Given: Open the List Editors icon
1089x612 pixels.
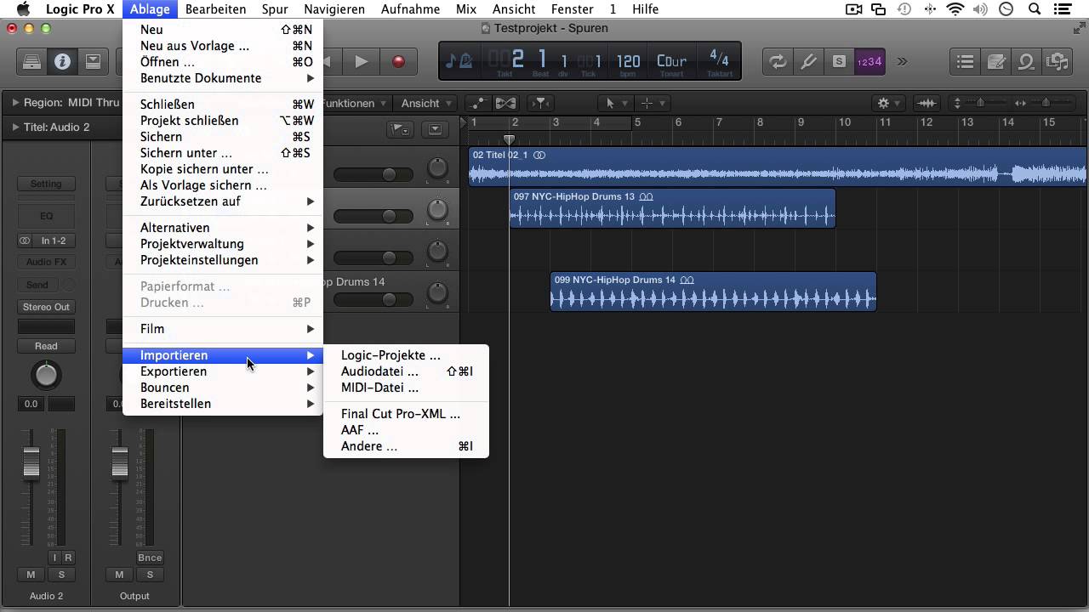Looking at the screenshot, I should [966, 61].
